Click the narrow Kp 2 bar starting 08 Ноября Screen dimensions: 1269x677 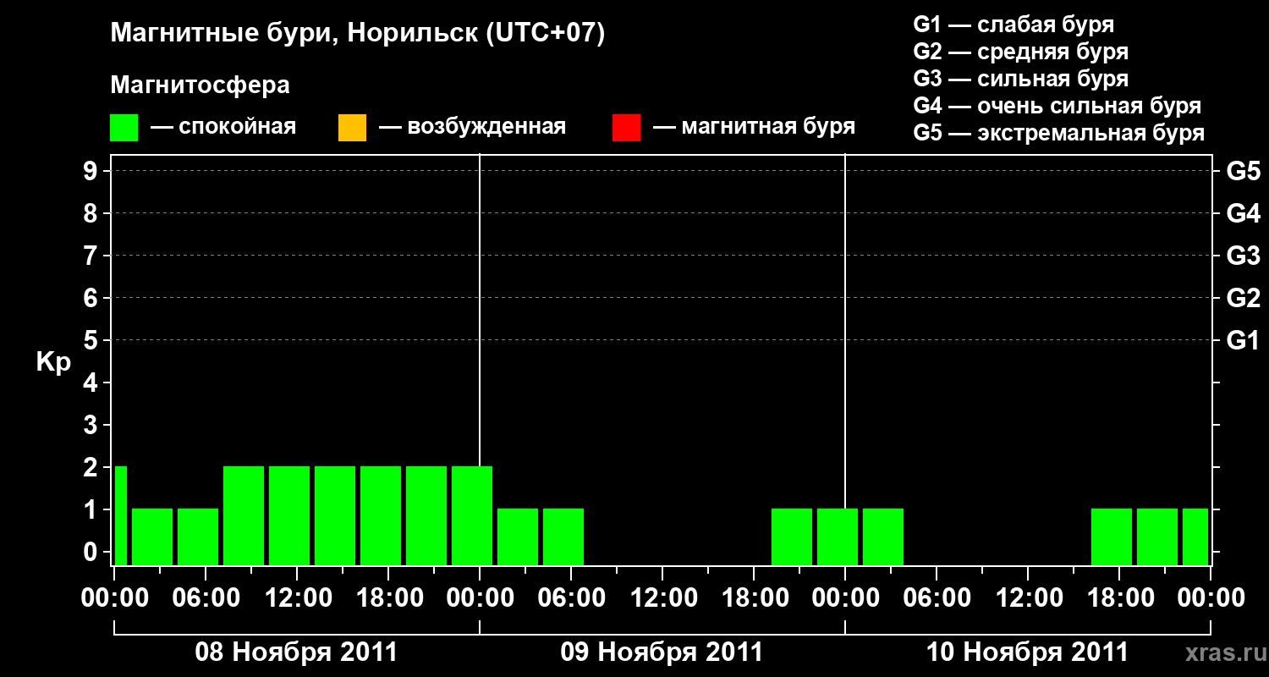[x=121, y=515]
